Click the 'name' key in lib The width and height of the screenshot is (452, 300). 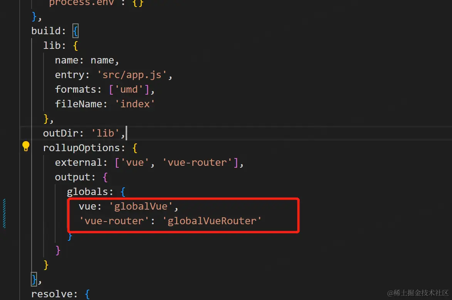(x=67, y=60)
